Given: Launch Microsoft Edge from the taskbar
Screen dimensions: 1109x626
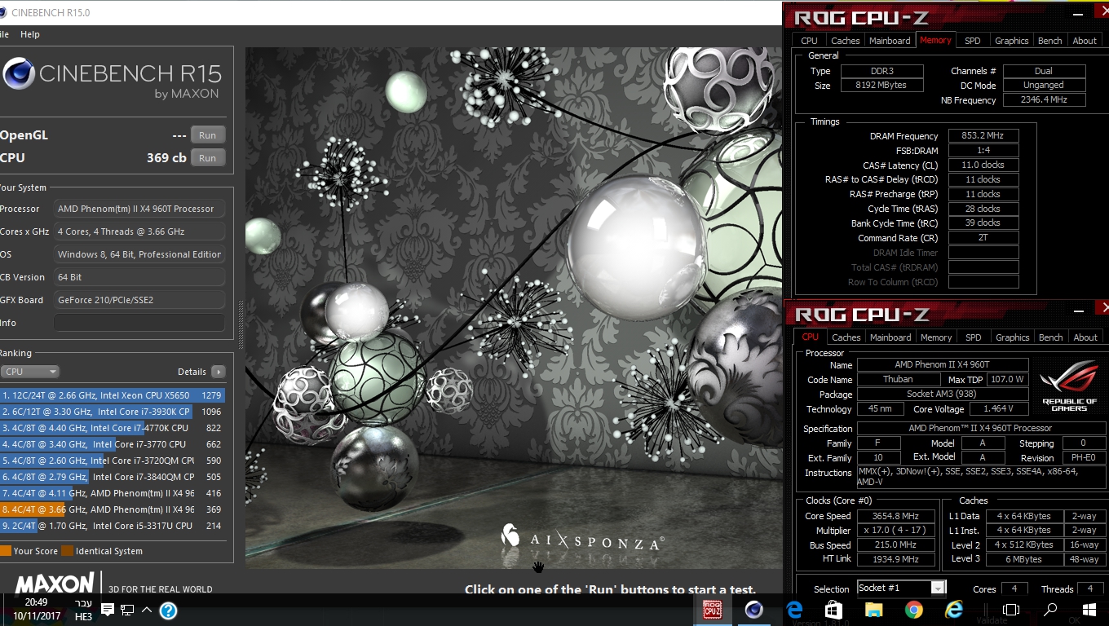Looking at the screenshot, I should (x=794, y=610).
